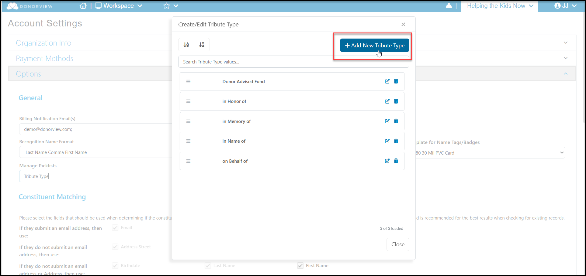Open the favorites star dropdown
This screenshot has width=586, height=276.
[x=171, y=6]
